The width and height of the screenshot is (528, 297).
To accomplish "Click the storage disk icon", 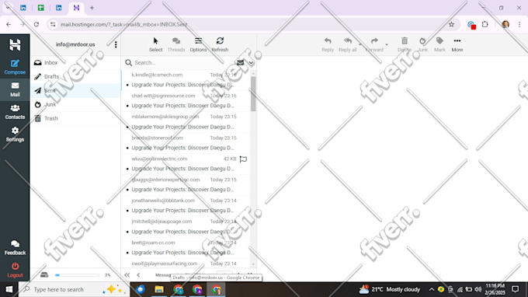I will [x=44, y=274].
